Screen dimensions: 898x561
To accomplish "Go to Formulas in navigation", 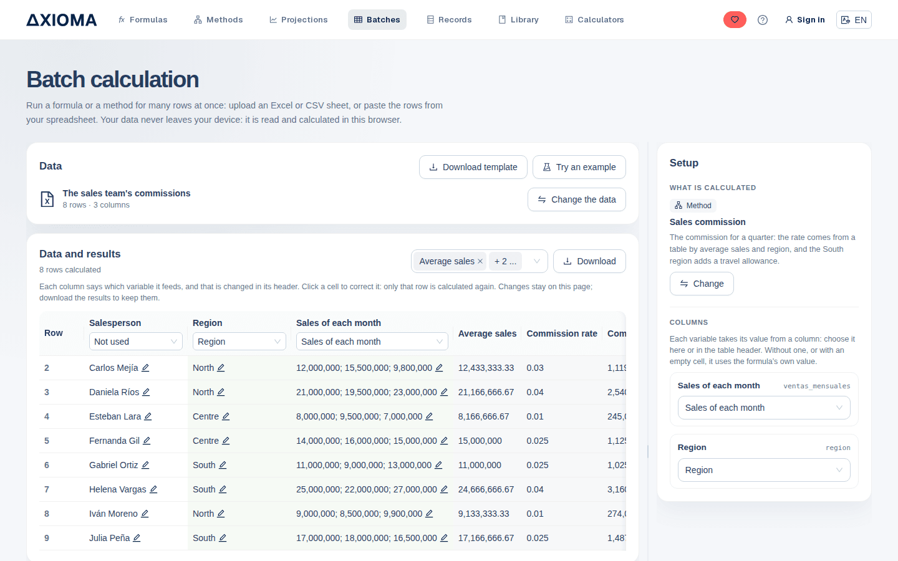I will 143,20.
